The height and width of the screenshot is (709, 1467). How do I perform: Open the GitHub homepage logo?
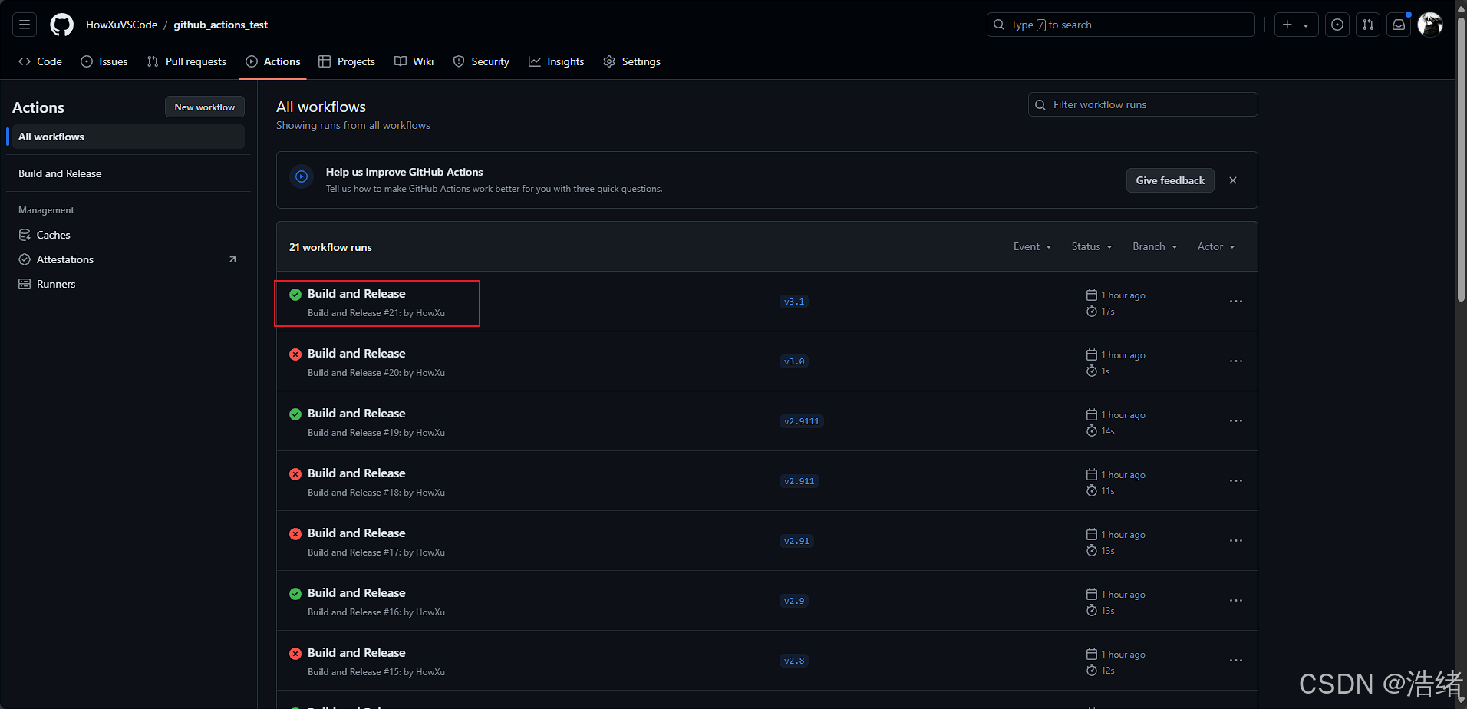pos(61,25)
